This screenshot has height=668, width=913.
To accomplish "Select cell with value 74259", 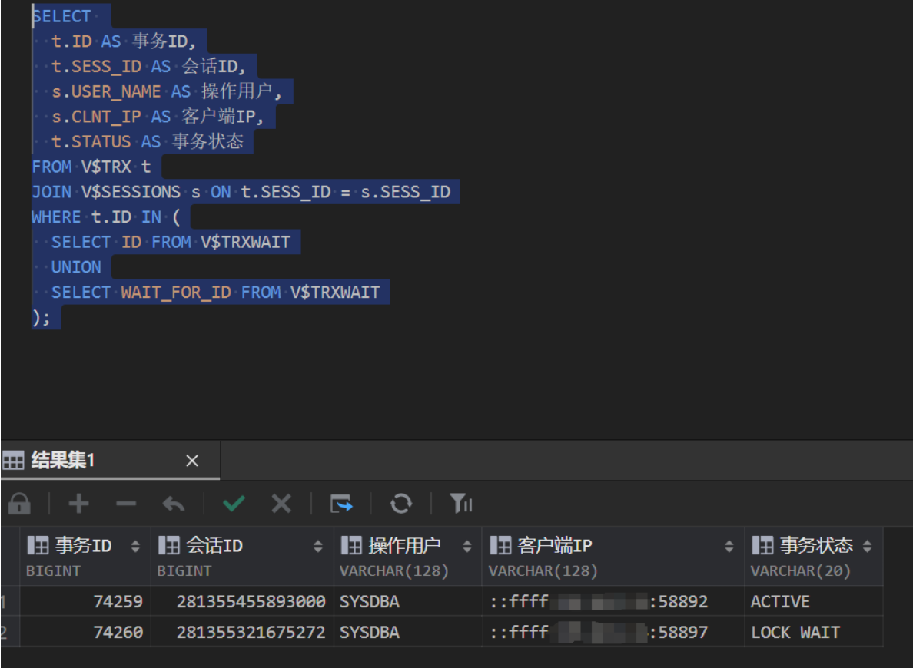I will click(85, 601).
